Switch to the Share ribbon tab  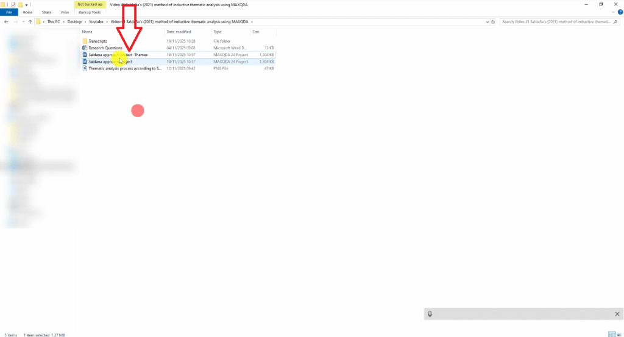click(46, 12)
